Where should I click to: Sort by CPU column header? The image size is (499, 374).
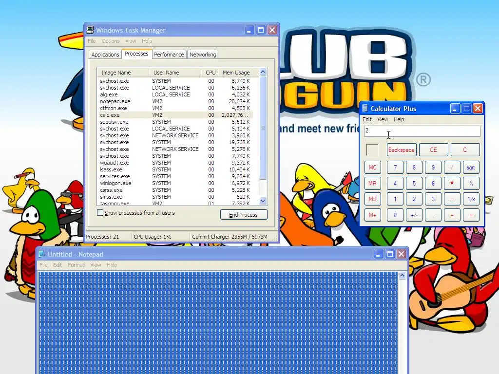click(210, 73)
